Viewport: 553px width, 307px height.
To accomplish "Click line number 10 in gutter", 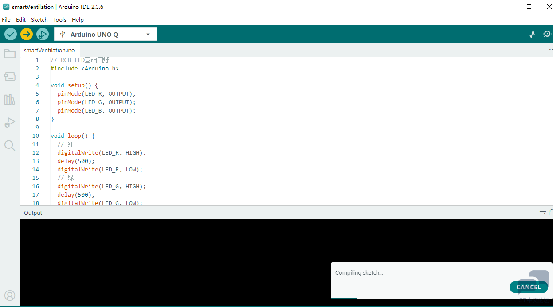I will coord(35,136).
